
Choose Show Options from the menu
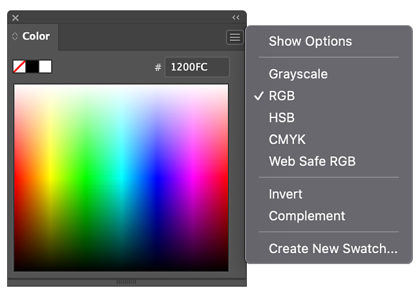coord(310,41)
